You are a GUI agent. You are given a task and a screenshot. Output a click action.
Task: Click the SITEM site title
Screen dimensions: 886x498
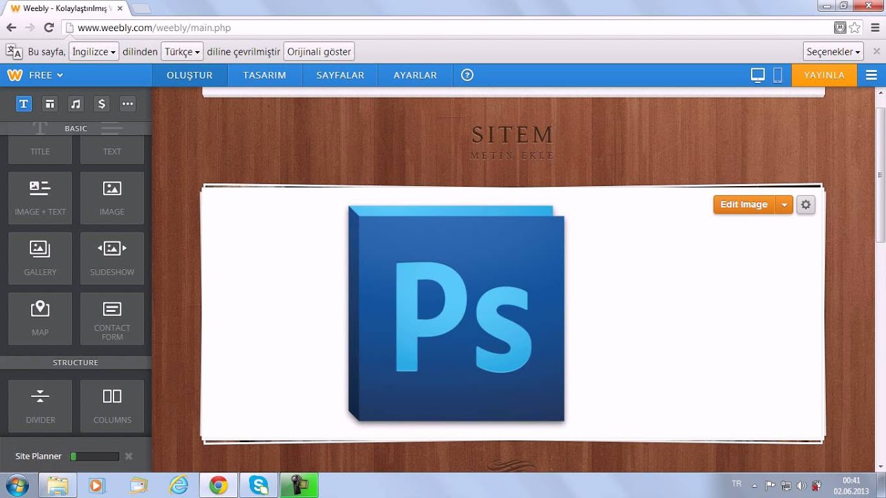(x=512, y=134)
